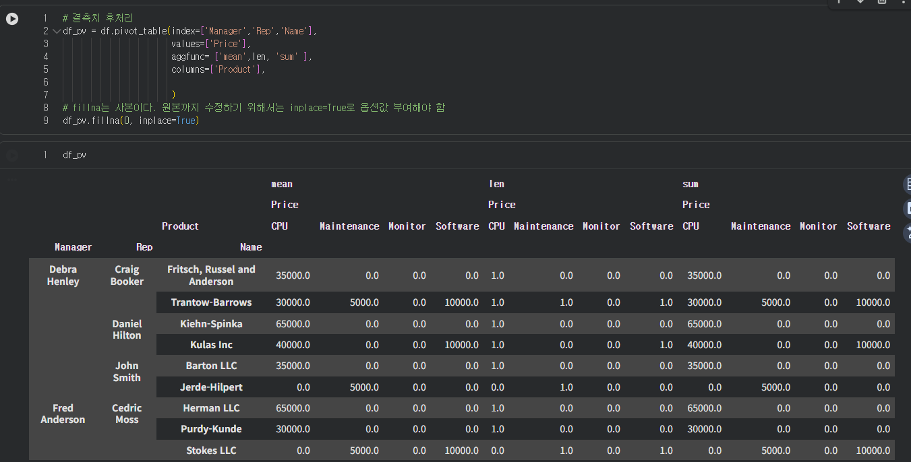Click the values=['Price'] code line
Viewport: 911px width, 462px height.
[210, 44]
